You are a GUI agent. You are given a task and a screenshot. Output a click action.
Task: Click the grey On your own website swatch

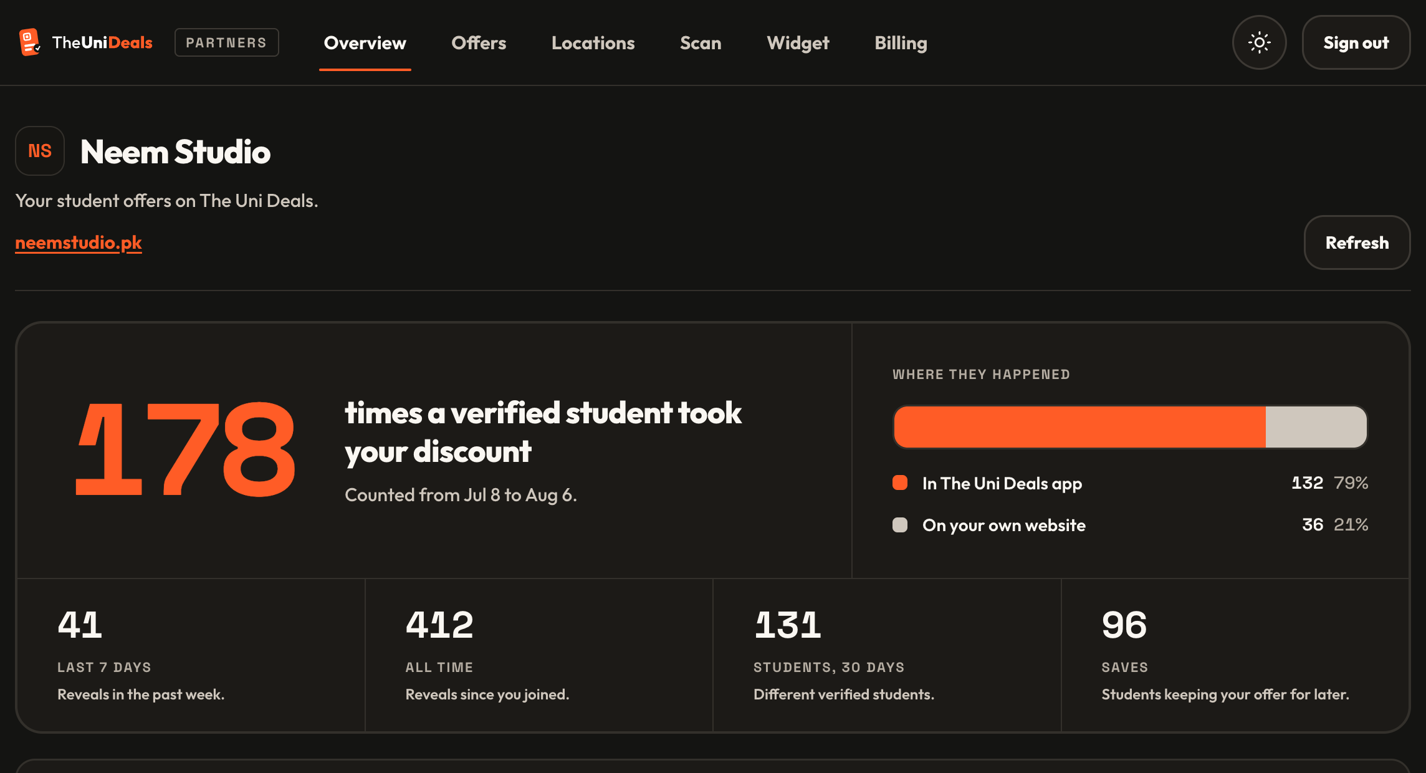pos(900,525)
